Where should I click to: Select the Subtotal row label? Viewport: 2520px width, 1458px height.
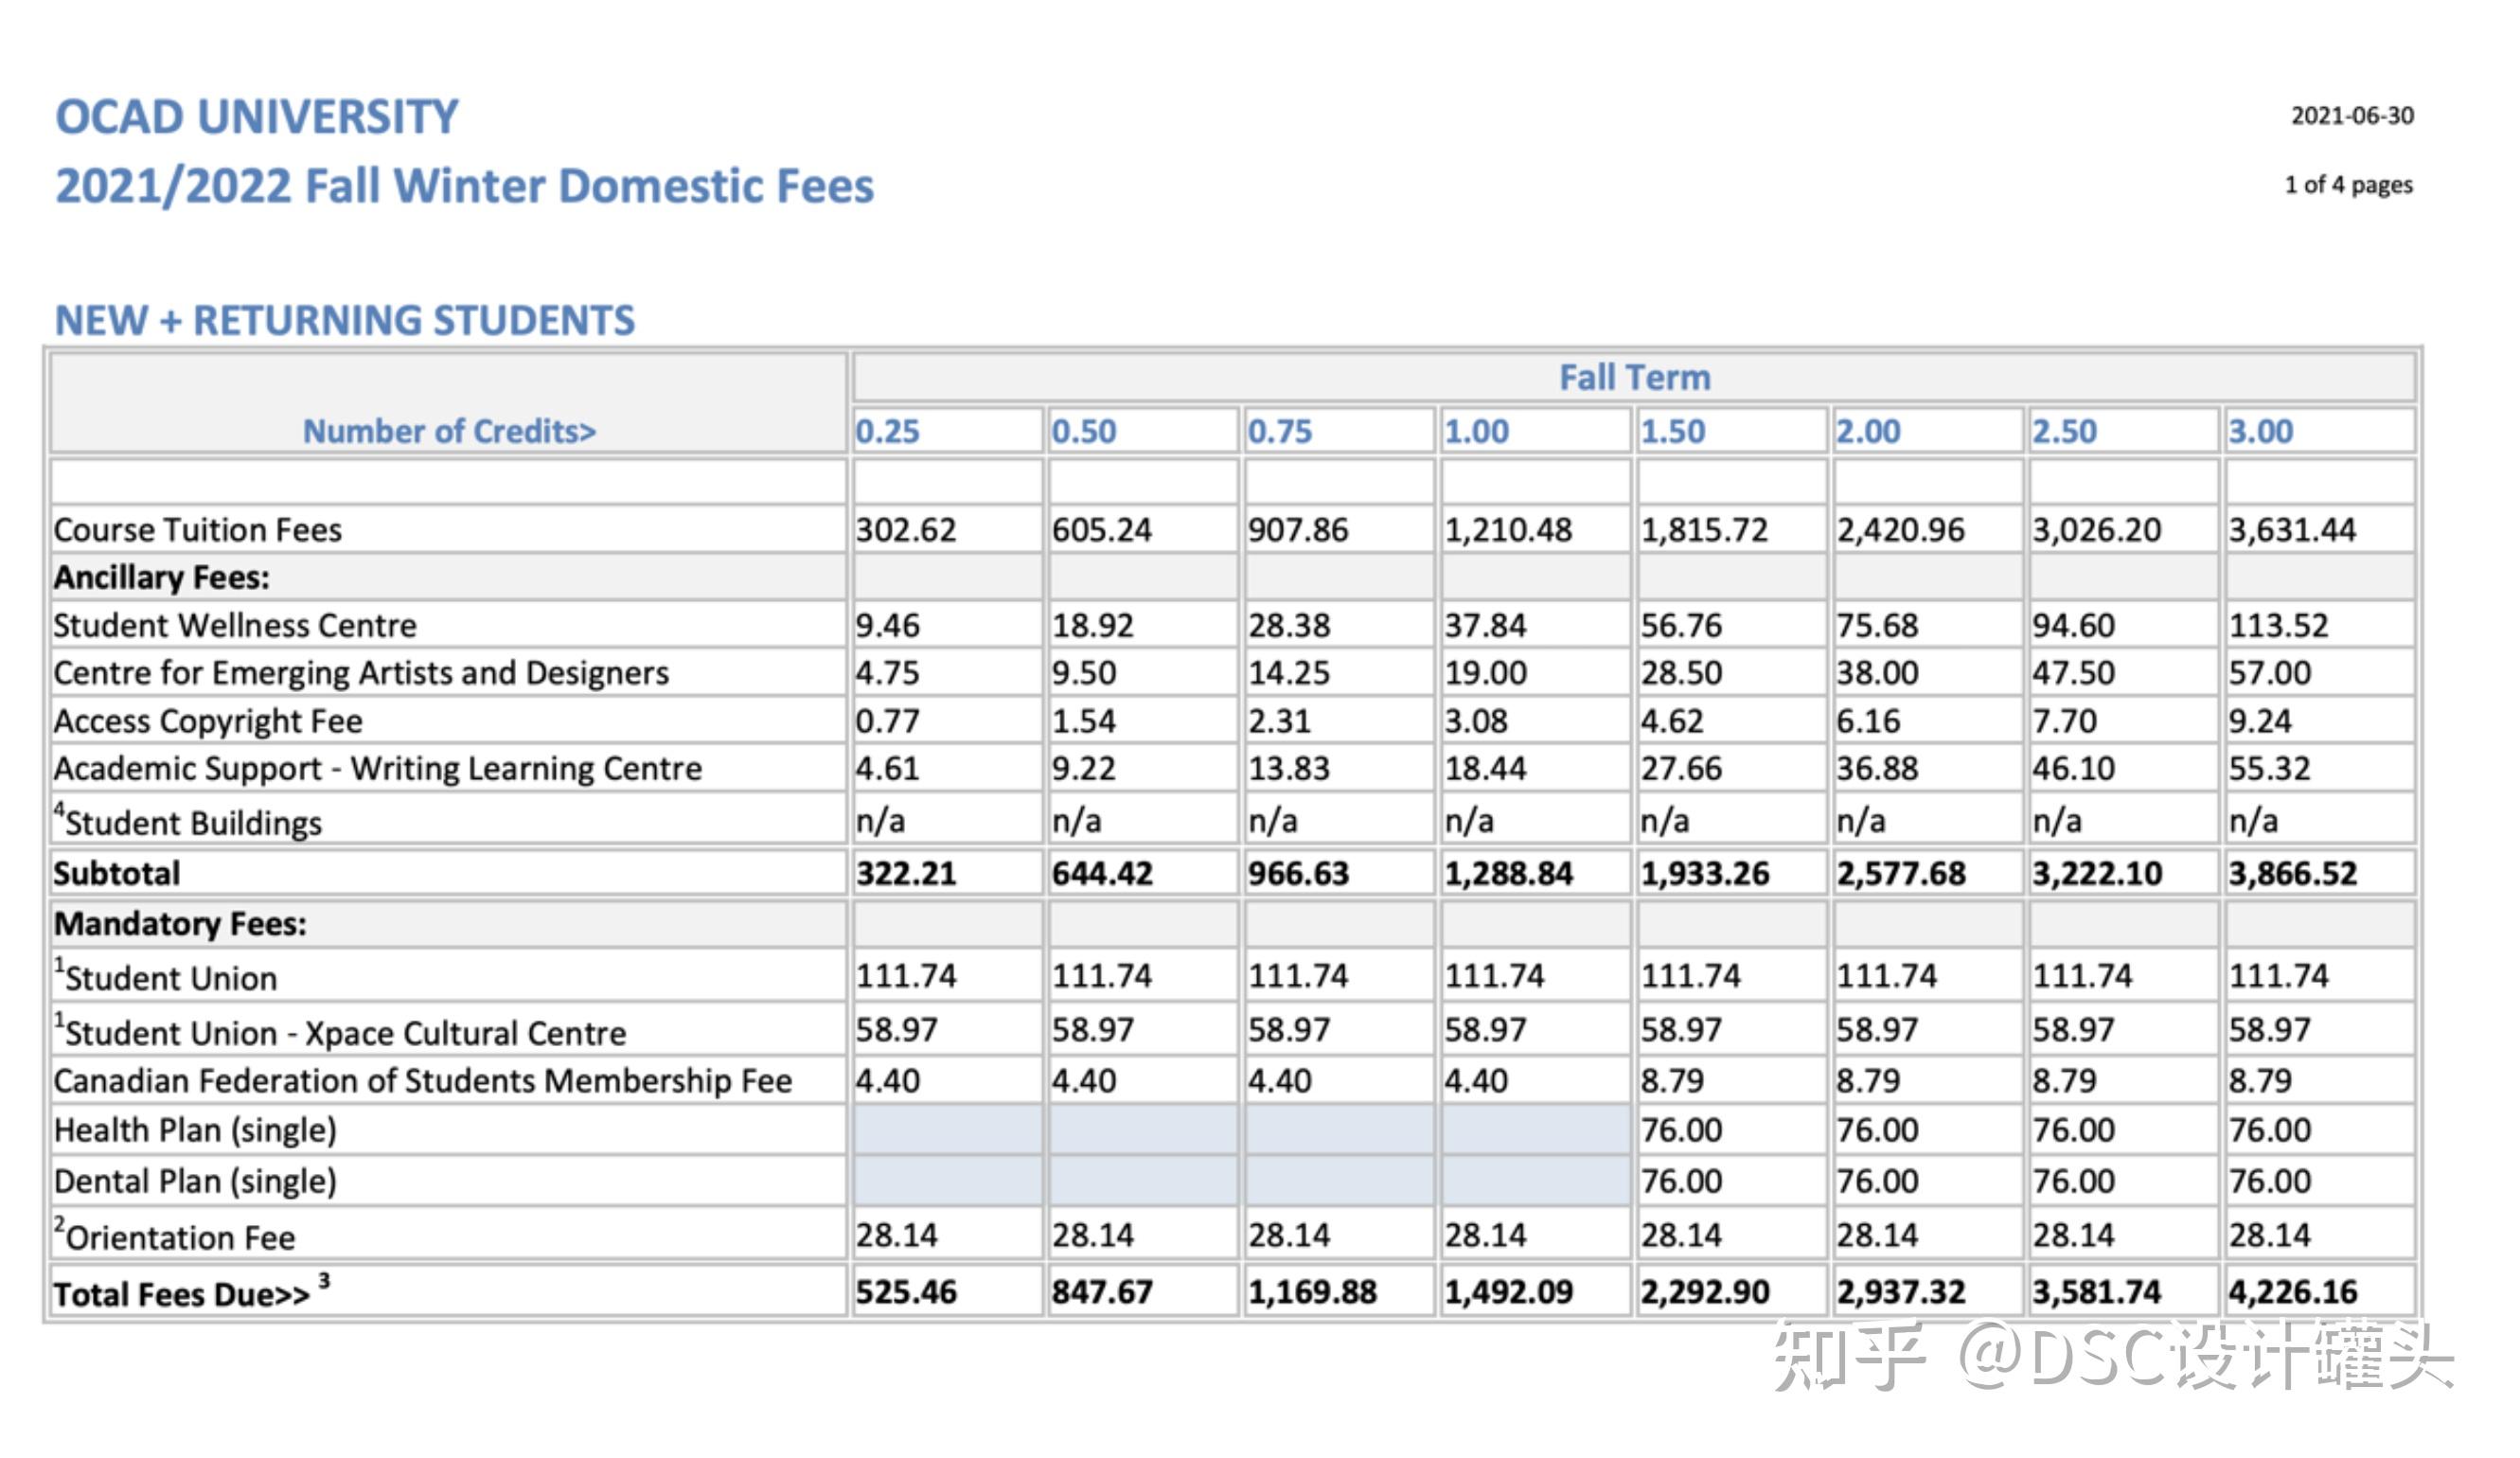pyautogui.click(x=117, y=873)
